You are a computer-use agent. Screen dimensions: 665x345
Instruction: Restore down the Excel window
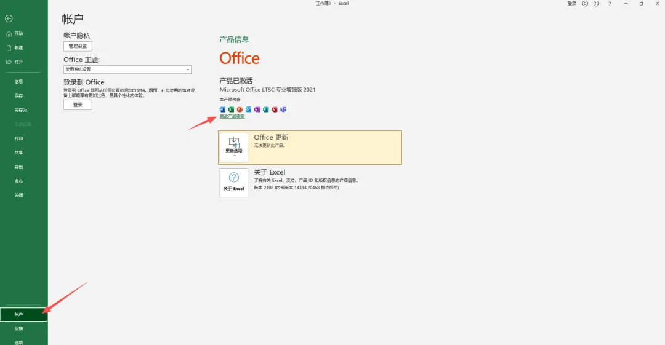(x=641, y=4)
